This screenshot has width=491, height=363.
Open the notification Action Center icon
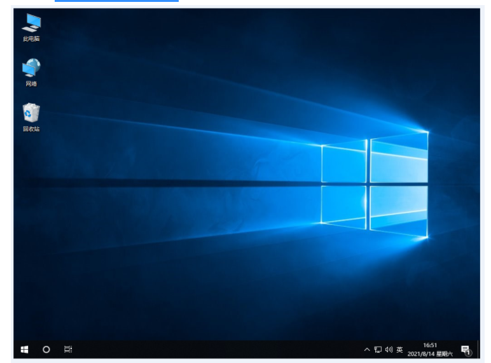[x=465, y=350]
